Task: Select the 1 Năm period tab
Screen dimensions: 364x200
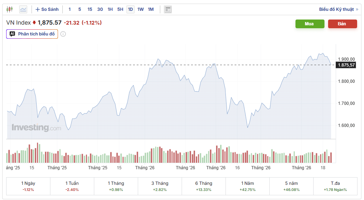Action: tap(248, 186)
